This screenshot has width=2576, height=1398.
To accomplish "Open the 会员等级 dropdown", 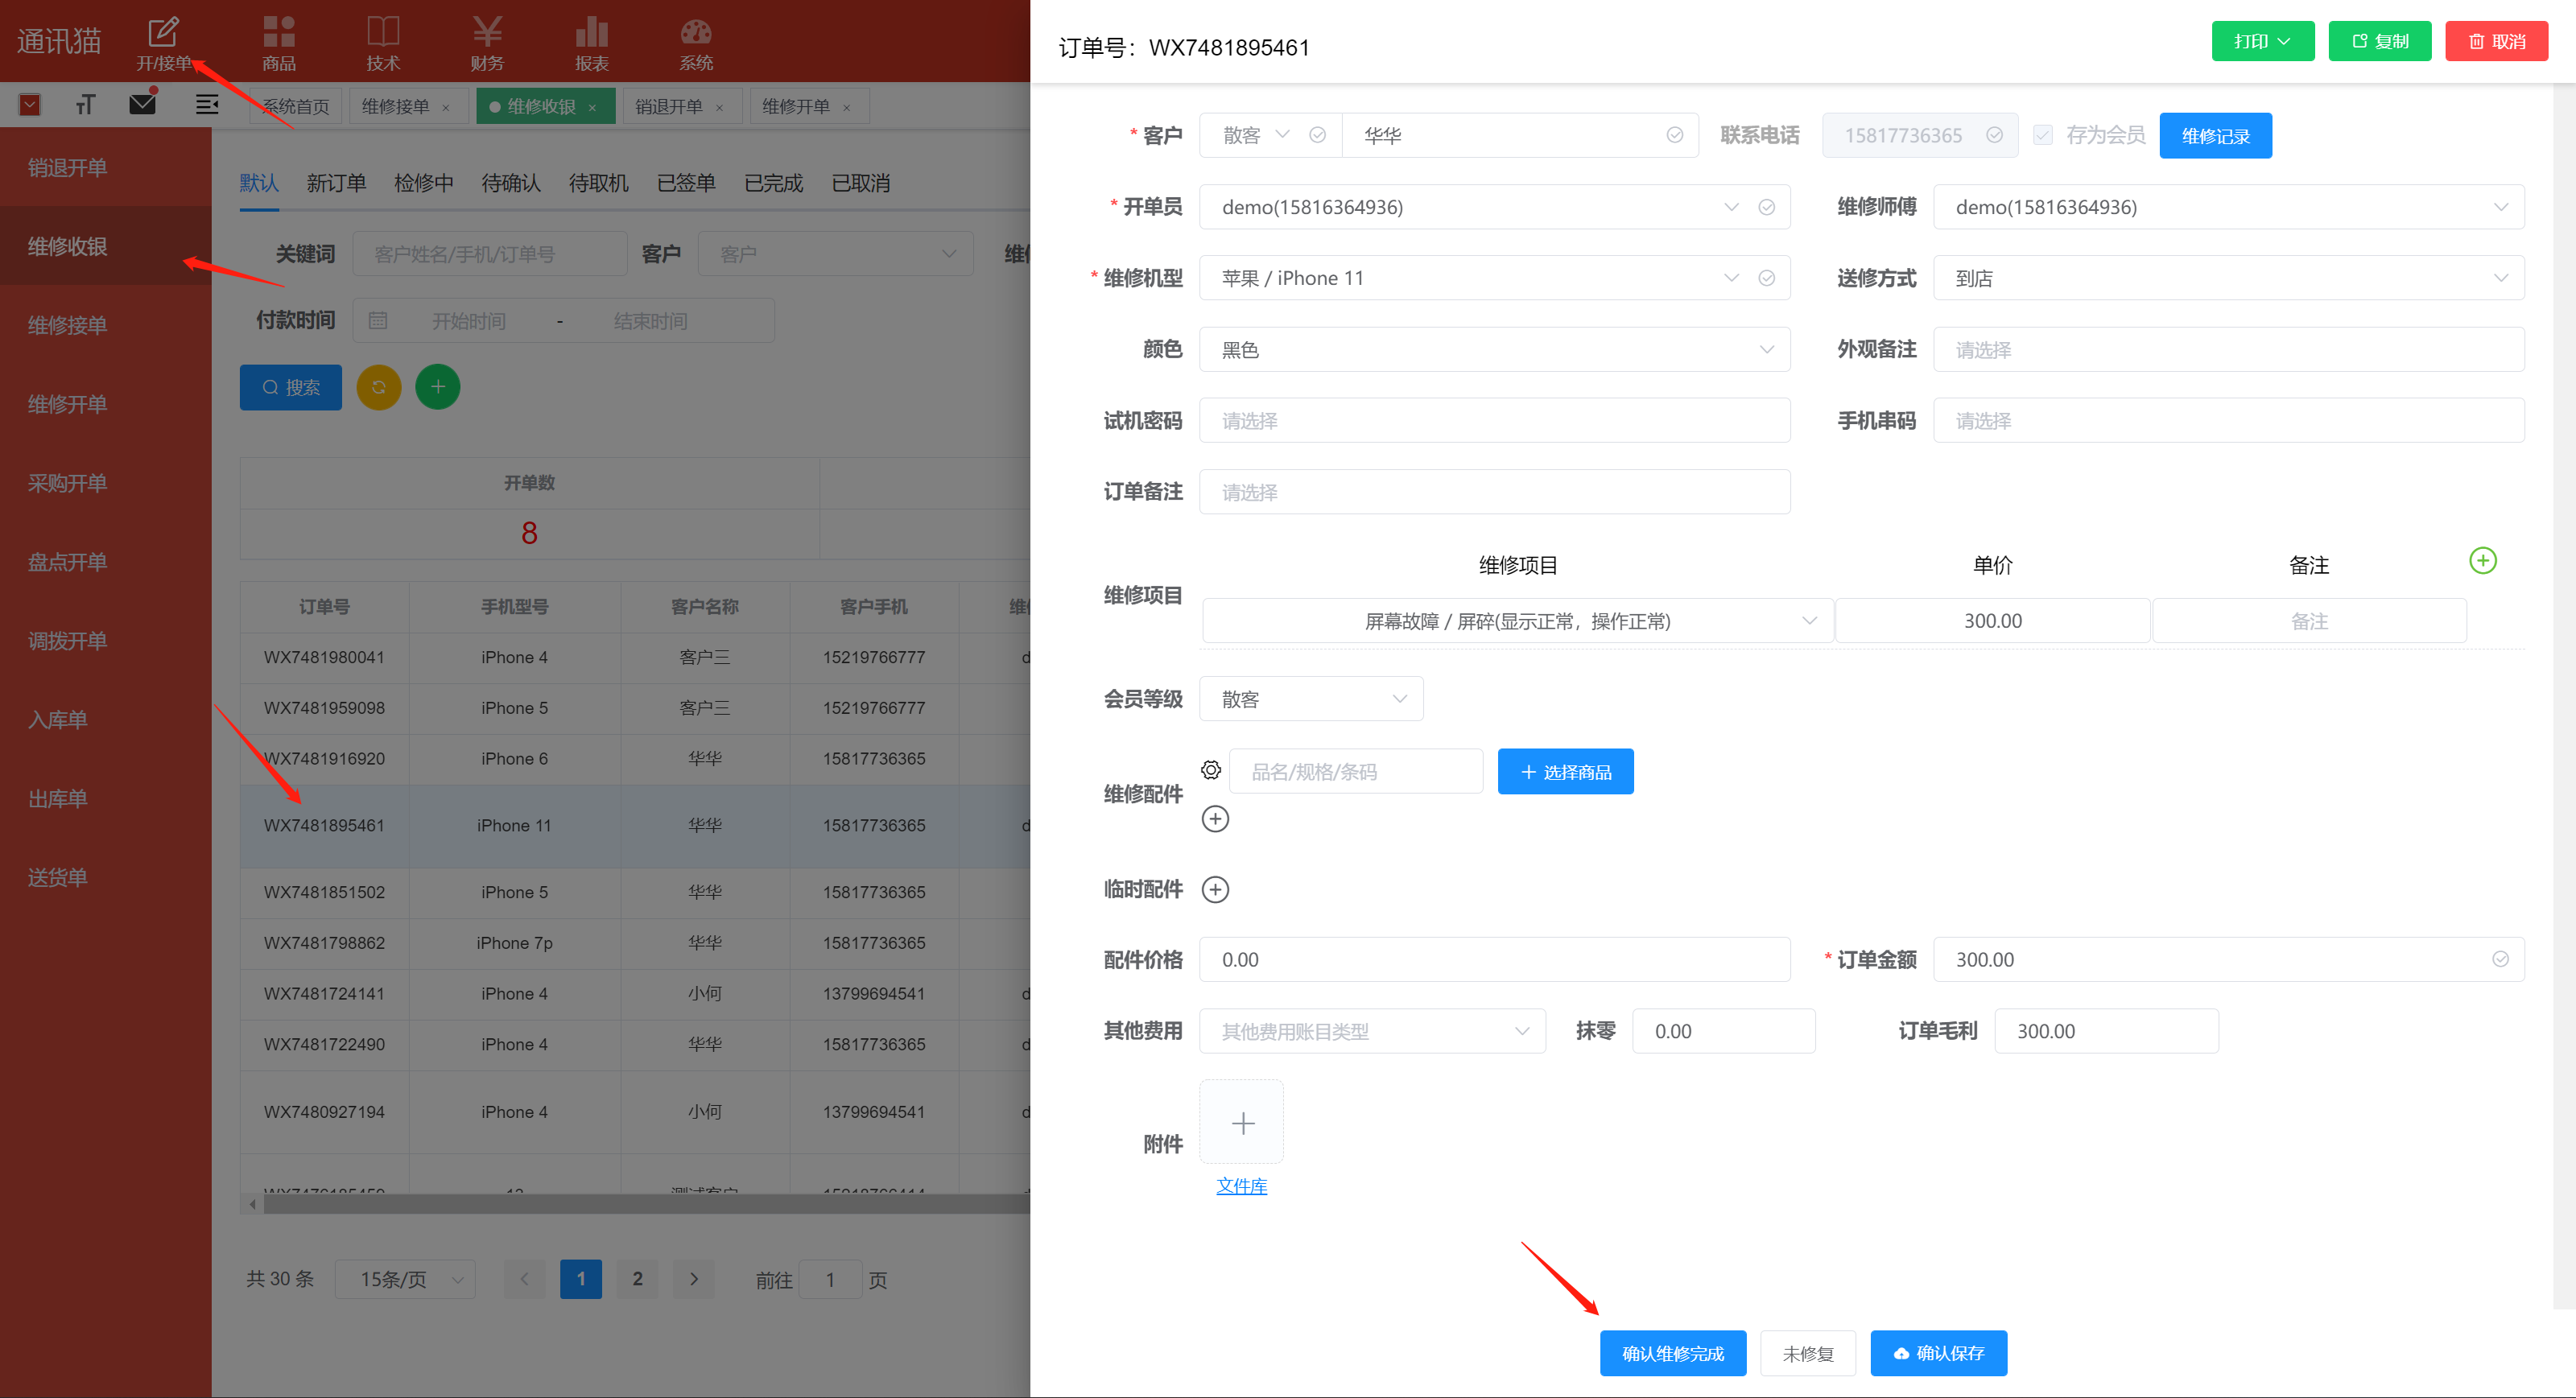I will point(1311,699).
